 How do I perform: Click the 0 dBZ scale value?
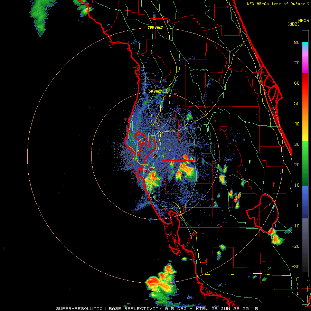[298, 206]
